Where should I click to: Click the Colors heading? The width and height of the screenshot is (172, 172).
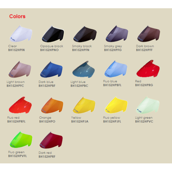click(17, 17)
